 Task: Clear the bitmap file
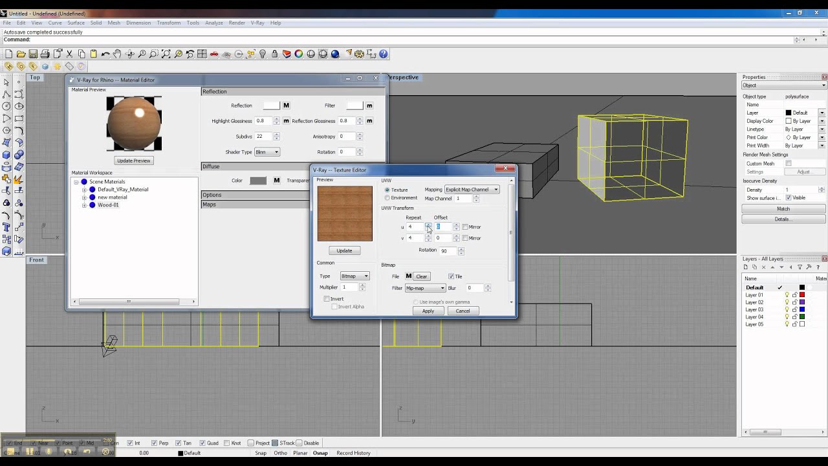(x=422, y=276)
